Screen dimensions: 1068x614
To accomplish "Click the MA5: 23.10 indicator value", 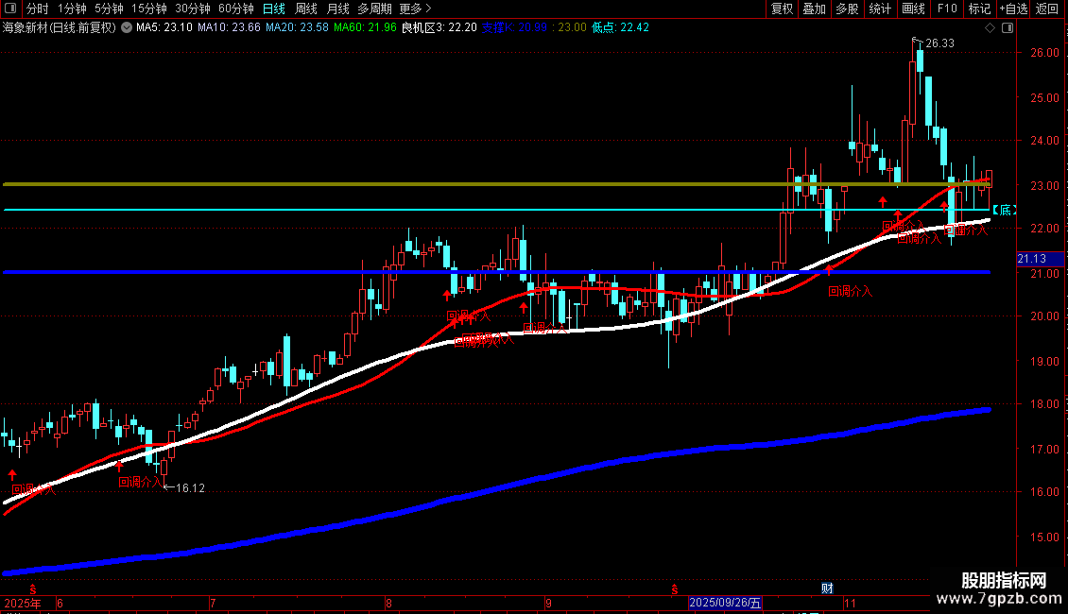I will [164, 27].
